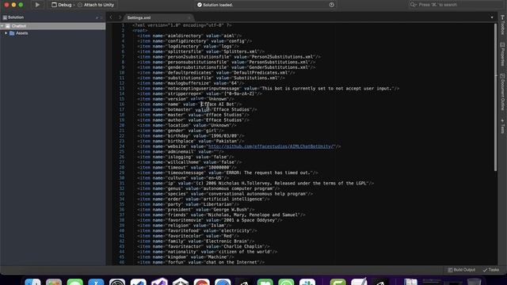Click the "citizen of the world" value
507x285 pixels.
(245, 252)
